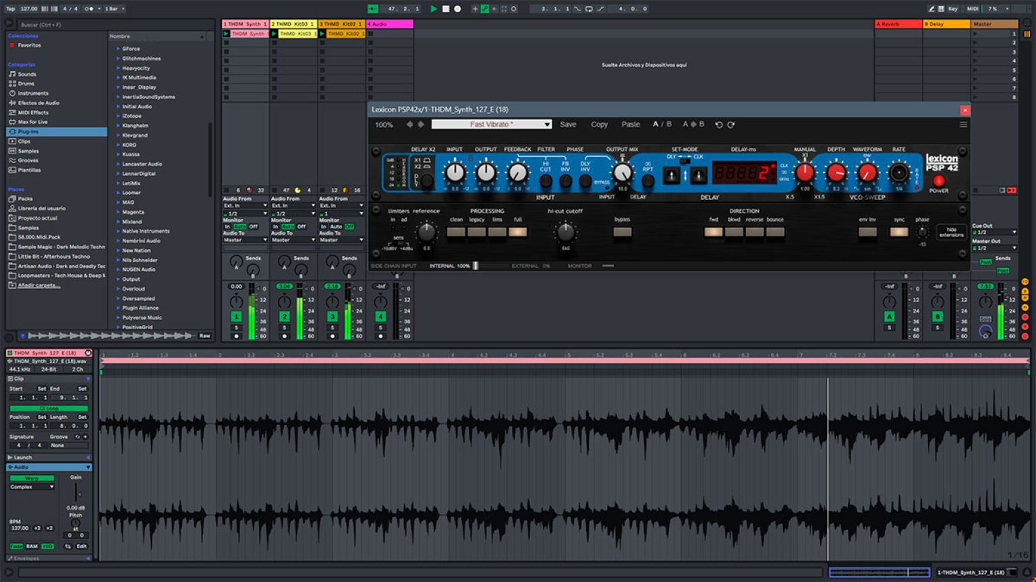Viewport: 1036px width, 582px height.
Task: Expand the Native Instruments folder
Action: pos(118,231)
